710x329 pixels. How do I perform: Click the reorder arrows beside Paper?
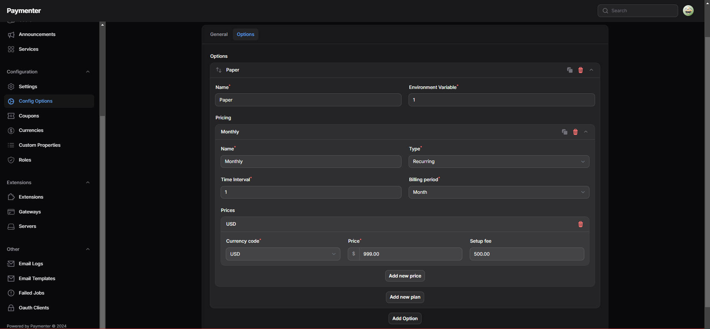point(219,70)
